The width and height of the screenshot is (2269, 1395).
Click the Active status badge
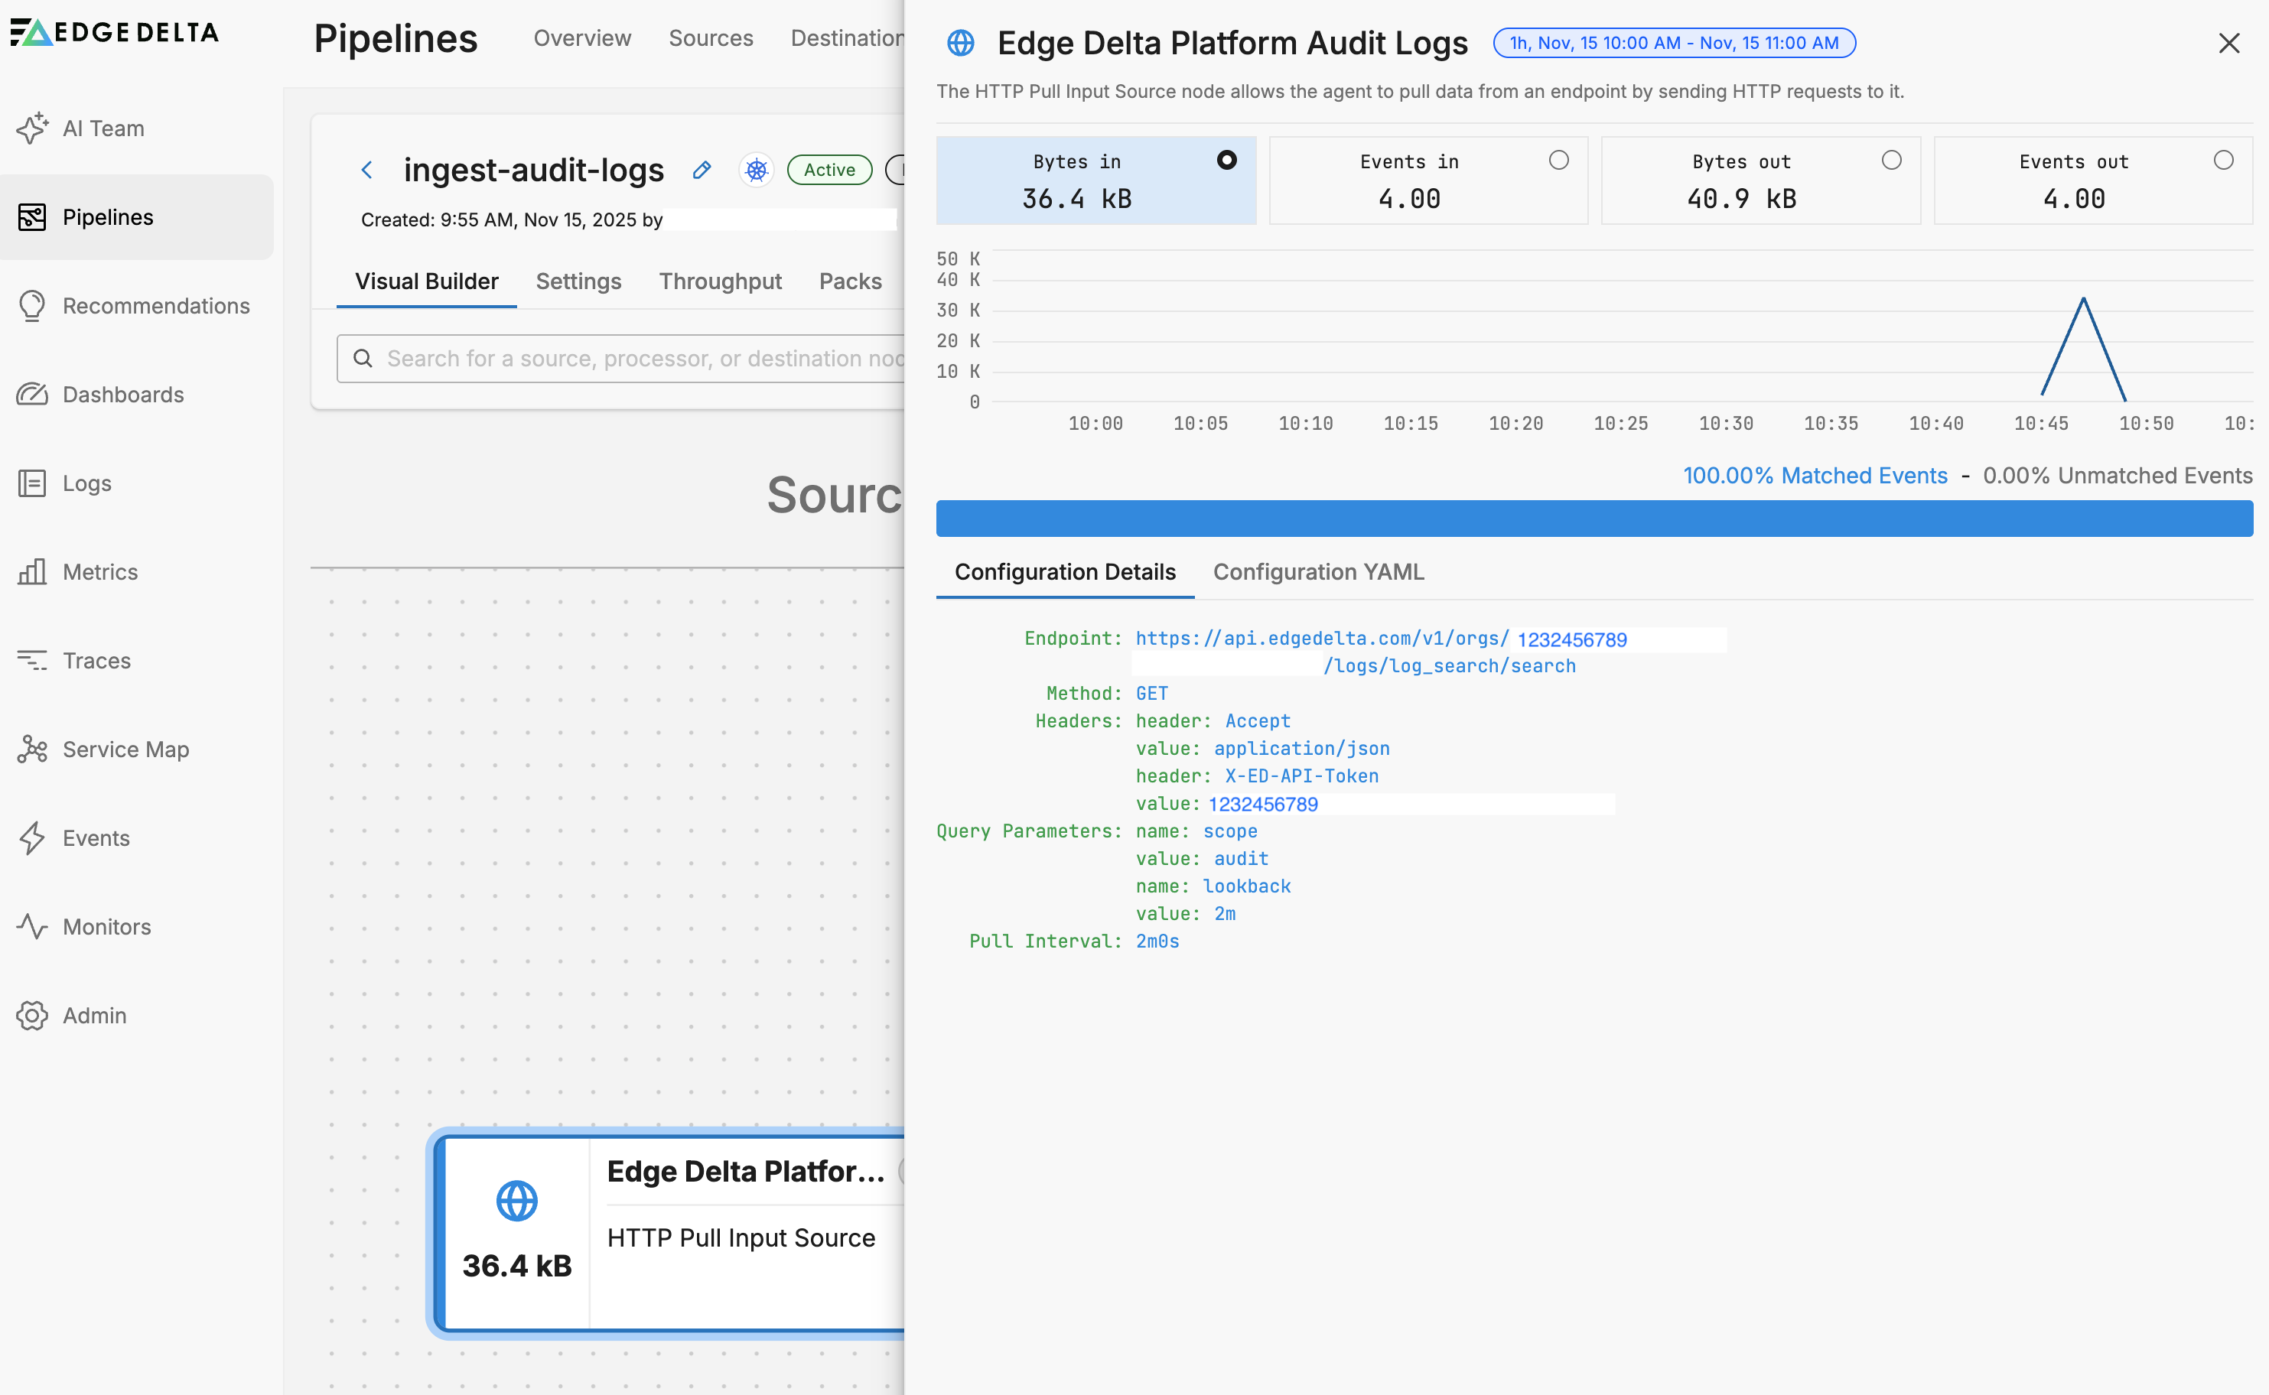(828, 170)
